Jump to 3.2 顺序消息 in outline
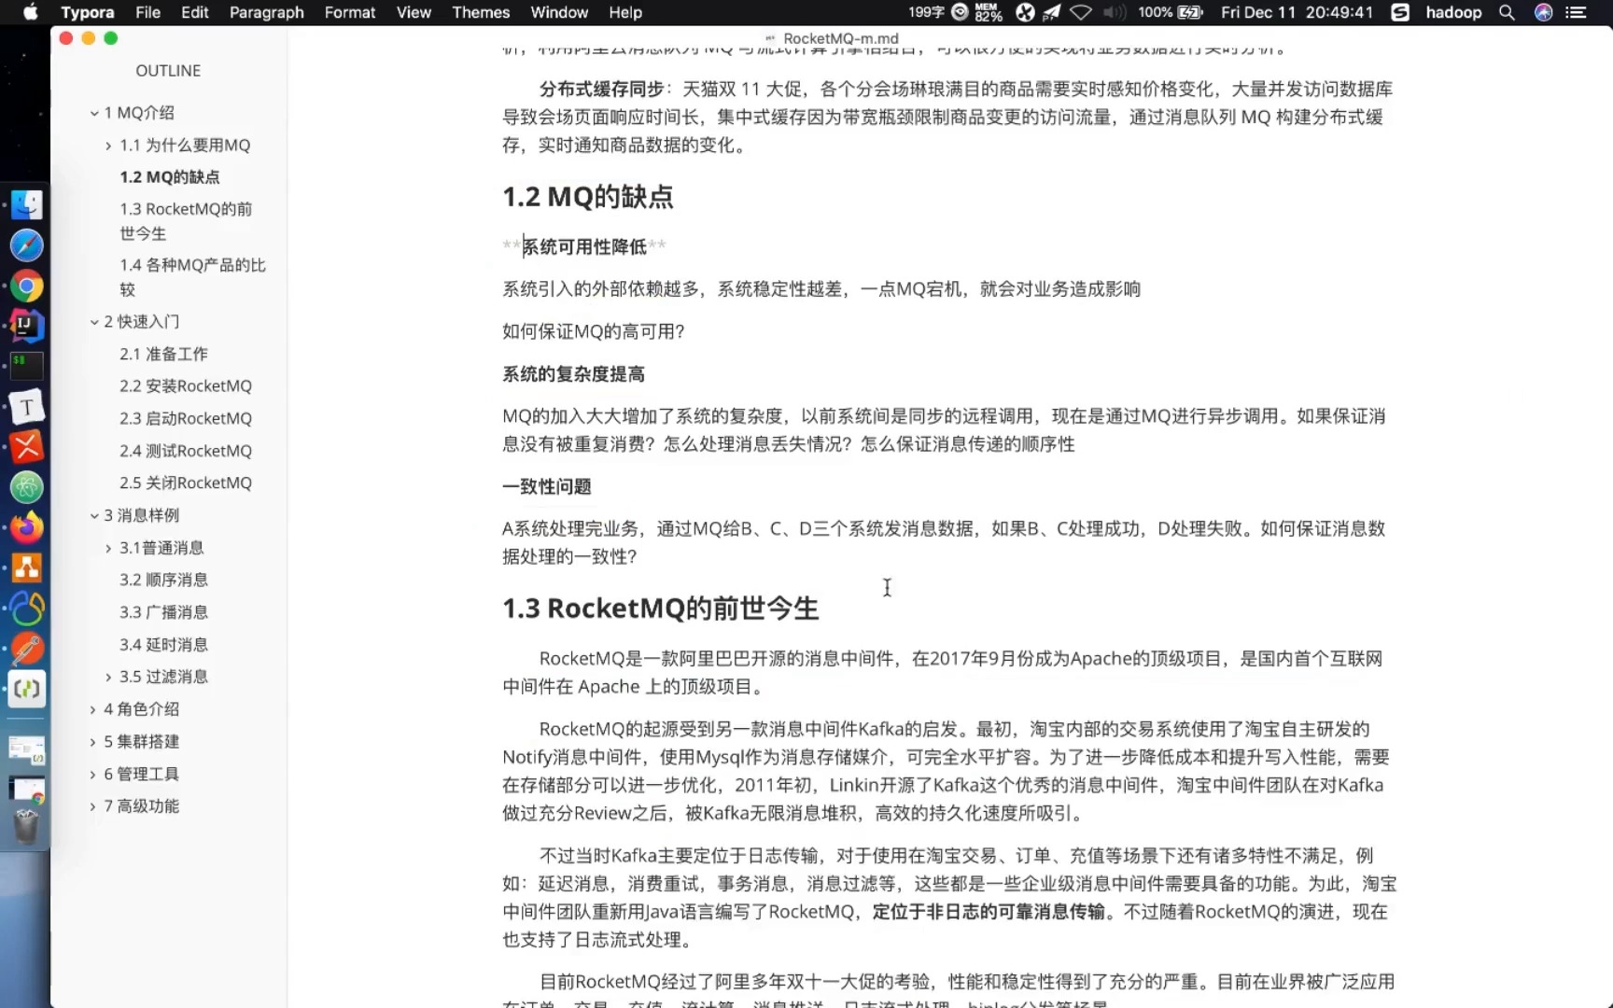Screen dimensions: 1613x1008 [x=163, y=580]
